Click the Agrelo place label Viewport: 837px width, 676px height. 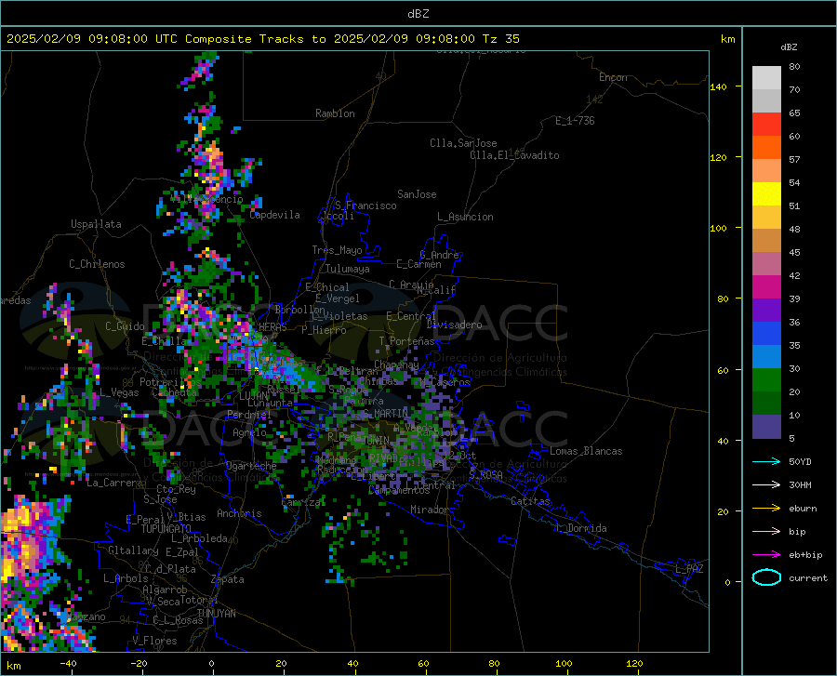pyautogui.click(x=249, y=432)
